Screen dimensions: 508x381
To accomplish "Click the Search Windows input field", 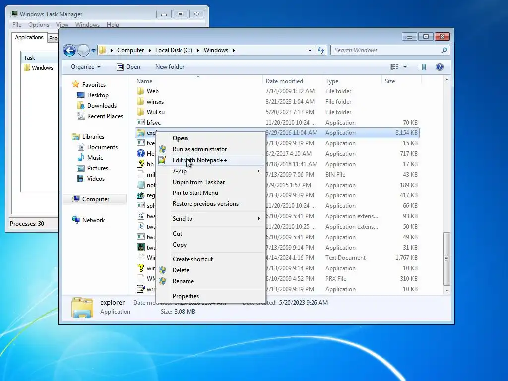I will point(385,50).
